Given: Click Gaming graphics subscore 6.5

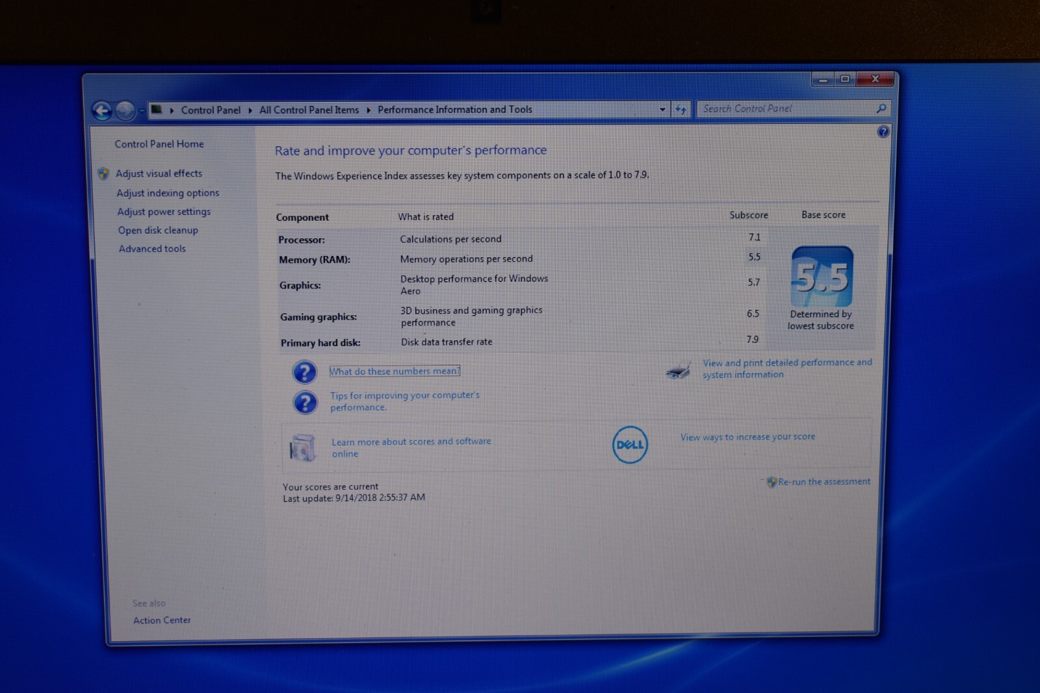Looking at the screenshot, I should [753, 314].
